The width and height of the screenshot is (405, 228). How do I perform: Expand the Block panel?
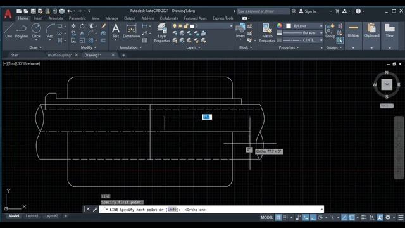point(245,47)
